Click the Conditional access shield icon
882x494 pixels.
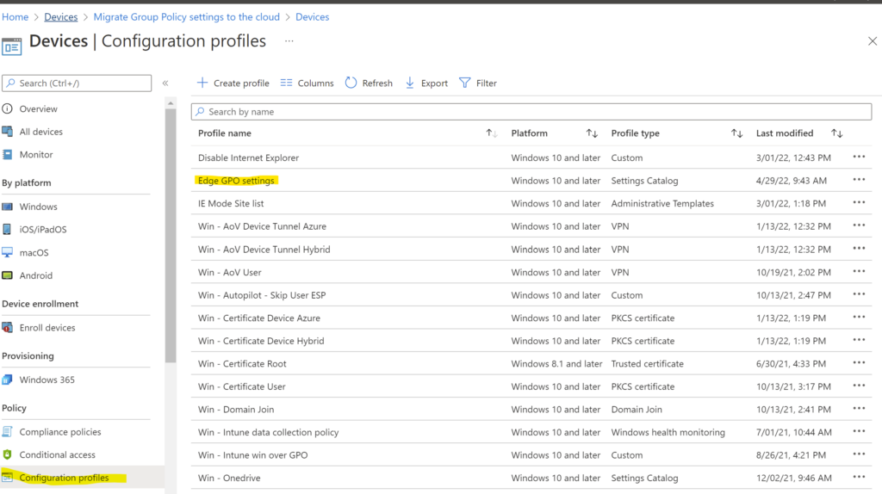(7, 454)
